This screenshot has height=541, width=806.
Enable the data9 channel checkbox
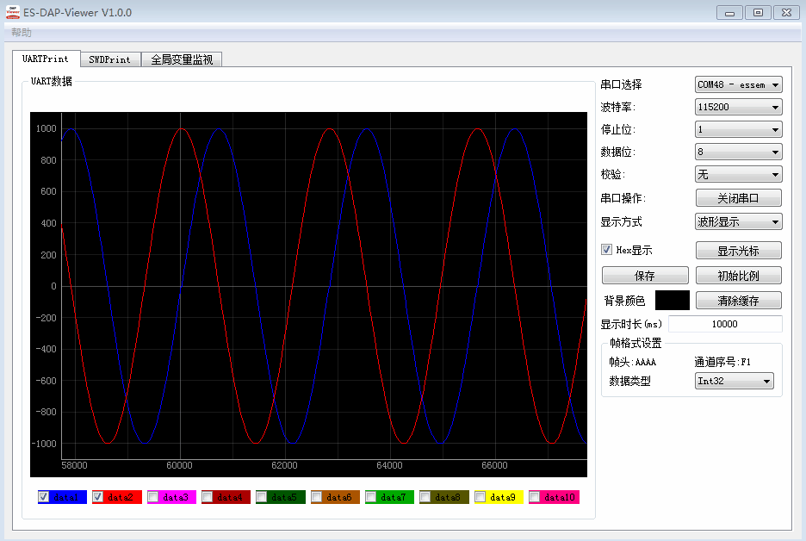pyautogui.click(x=480, y=497)
